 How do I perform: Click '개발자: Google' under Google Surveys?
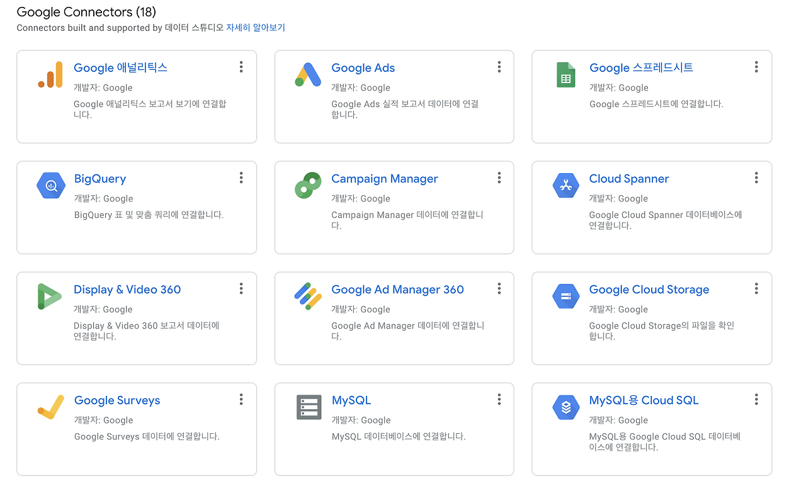pyautogui.click(x=103, y=421)
